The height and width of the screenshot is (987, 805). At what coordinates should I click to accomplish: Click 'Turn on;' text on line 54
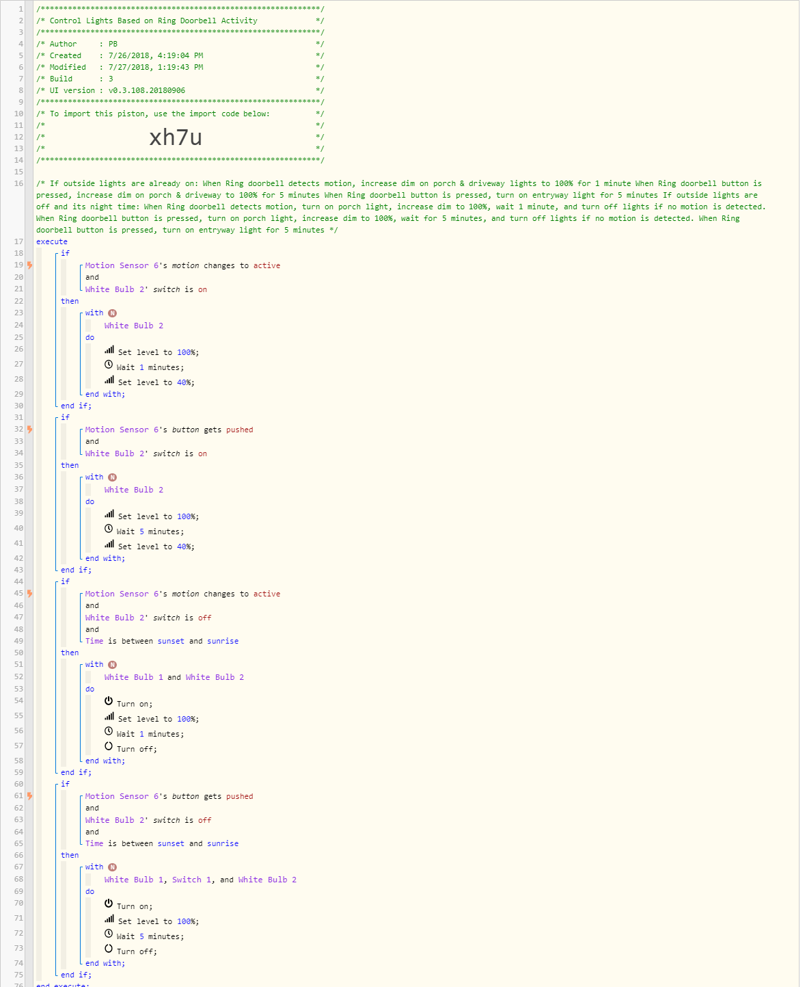(x=135, y=704)
